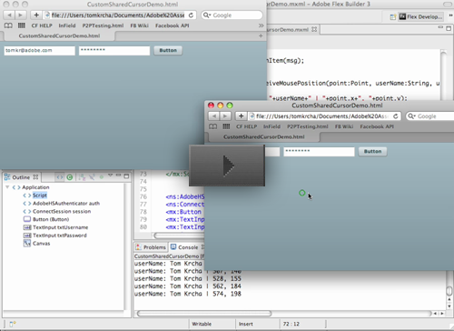Click the password field in front Safari
This screenshot has width=454, height=331.
click(319, 152)
